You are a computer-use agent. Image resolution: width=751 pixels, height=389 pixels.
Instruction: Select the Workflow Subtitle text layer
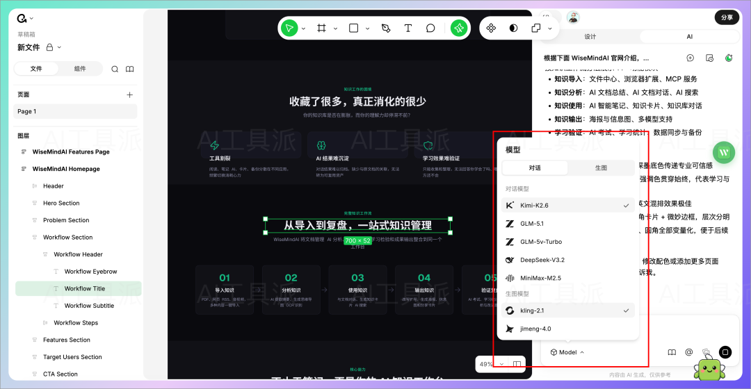pyautogui.click(x=89, y=306)
